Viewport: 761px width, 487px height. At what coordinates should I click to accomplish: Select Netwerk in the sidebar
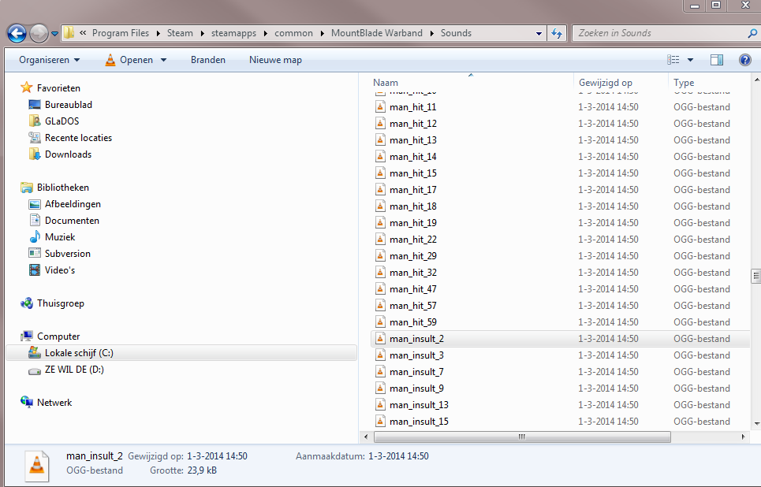[x=54, y=402]
